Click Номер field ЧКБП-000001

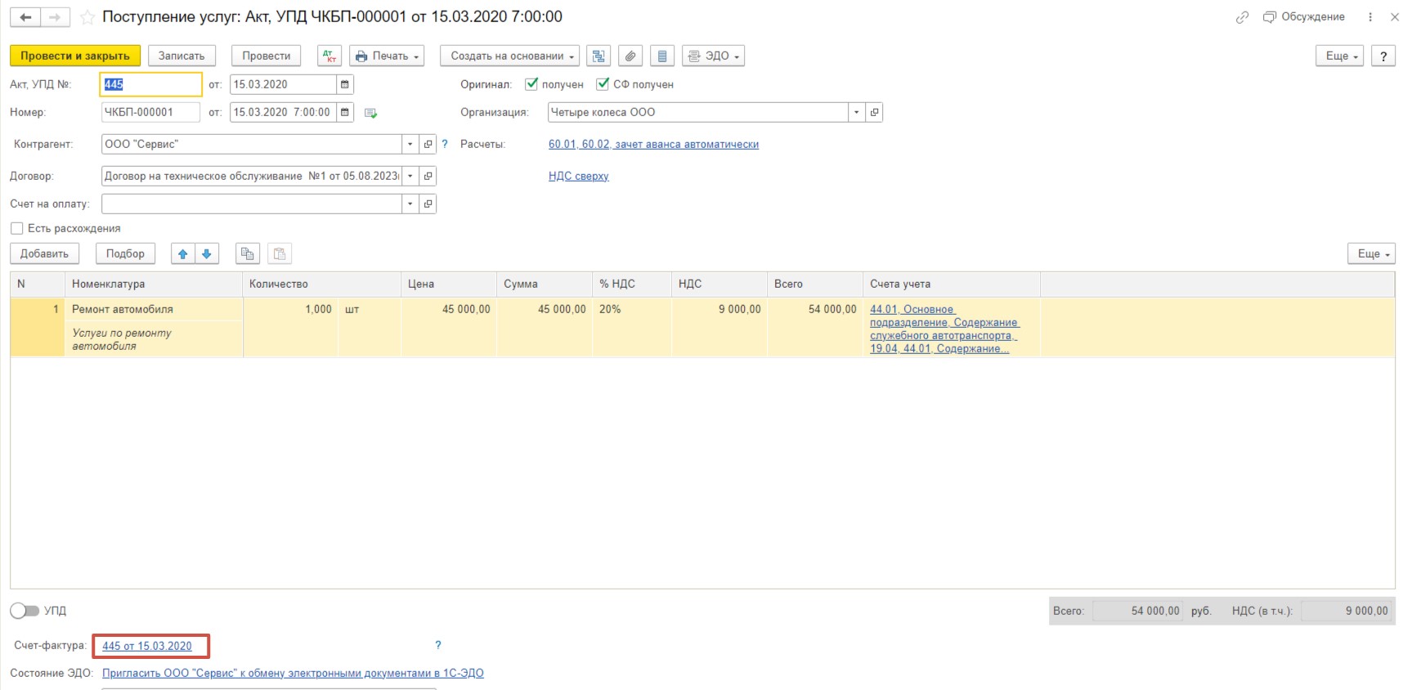tap(150, 112)
